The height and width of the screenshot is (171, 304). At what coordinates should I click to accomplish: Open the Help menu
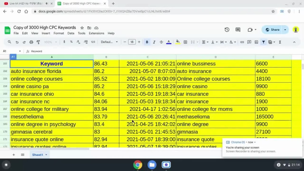[x=111, y=33]
